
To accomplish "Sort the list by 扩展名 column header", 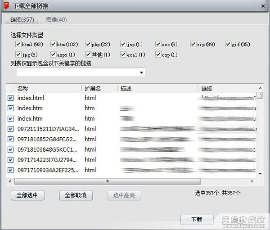I will (93, 88).
